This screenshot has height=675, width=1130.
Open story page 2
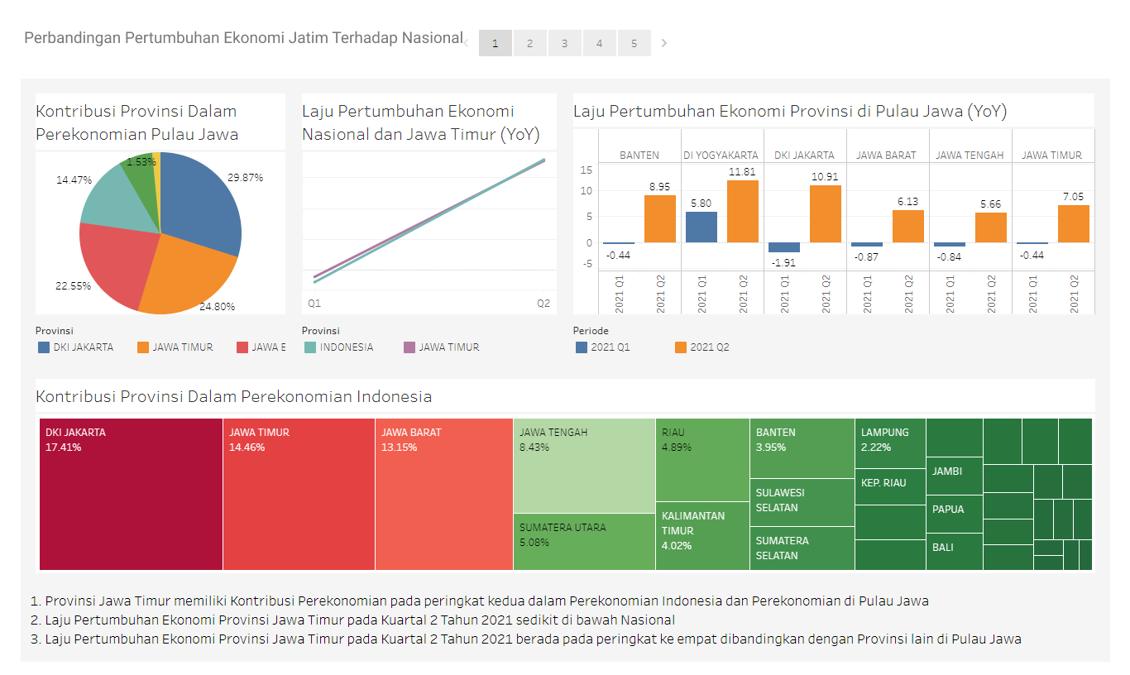pos(529,43)
